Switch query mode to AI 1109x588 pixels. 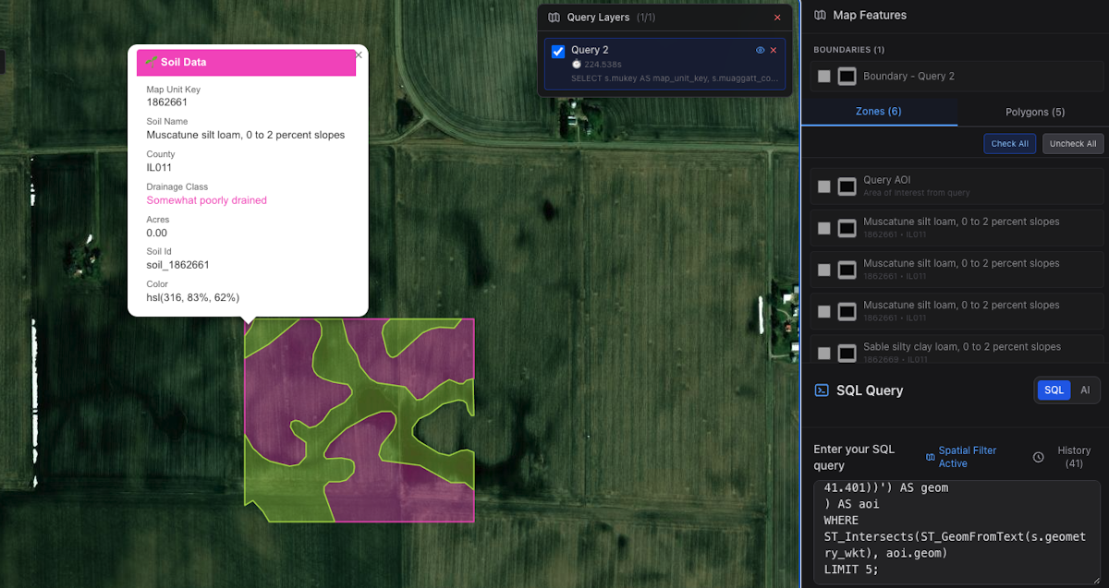point(1084,390)
